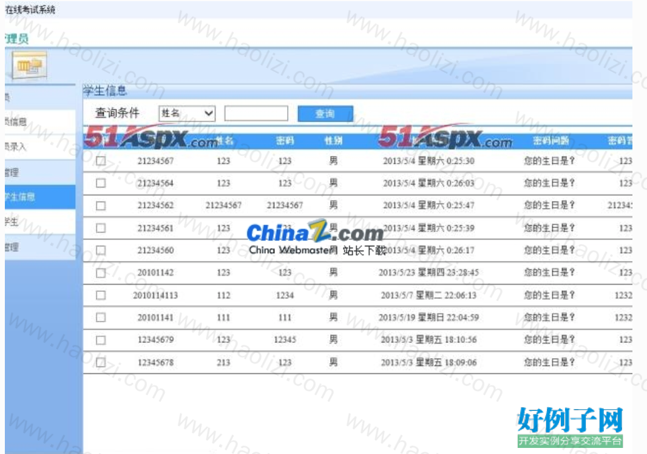This screenshot has width=647, height=454.
Task: Click the date 2013/5/3 星期五 18:10:56
Action: (x=429, y=340)
